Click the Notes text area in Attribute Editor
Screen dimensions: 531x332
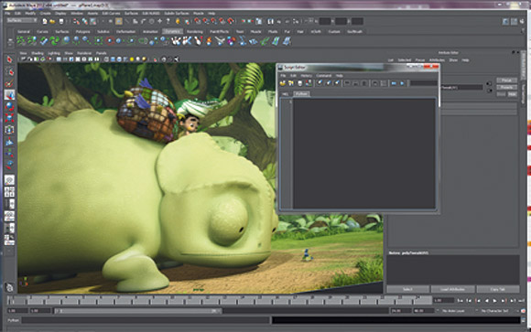[x=453, y=270]
